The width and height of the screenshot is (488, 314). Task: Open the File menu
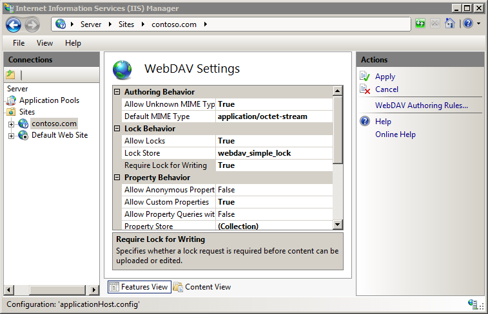click(x=19, y=43)
